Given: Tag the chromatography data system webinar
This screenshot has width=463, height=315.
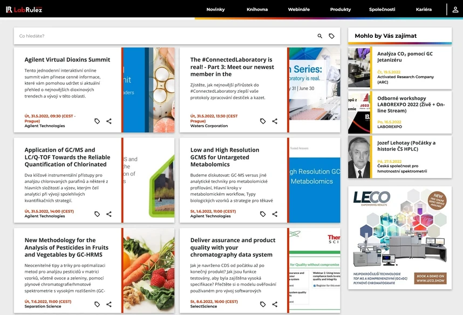Looking at the screenshot, I should 263,304.
